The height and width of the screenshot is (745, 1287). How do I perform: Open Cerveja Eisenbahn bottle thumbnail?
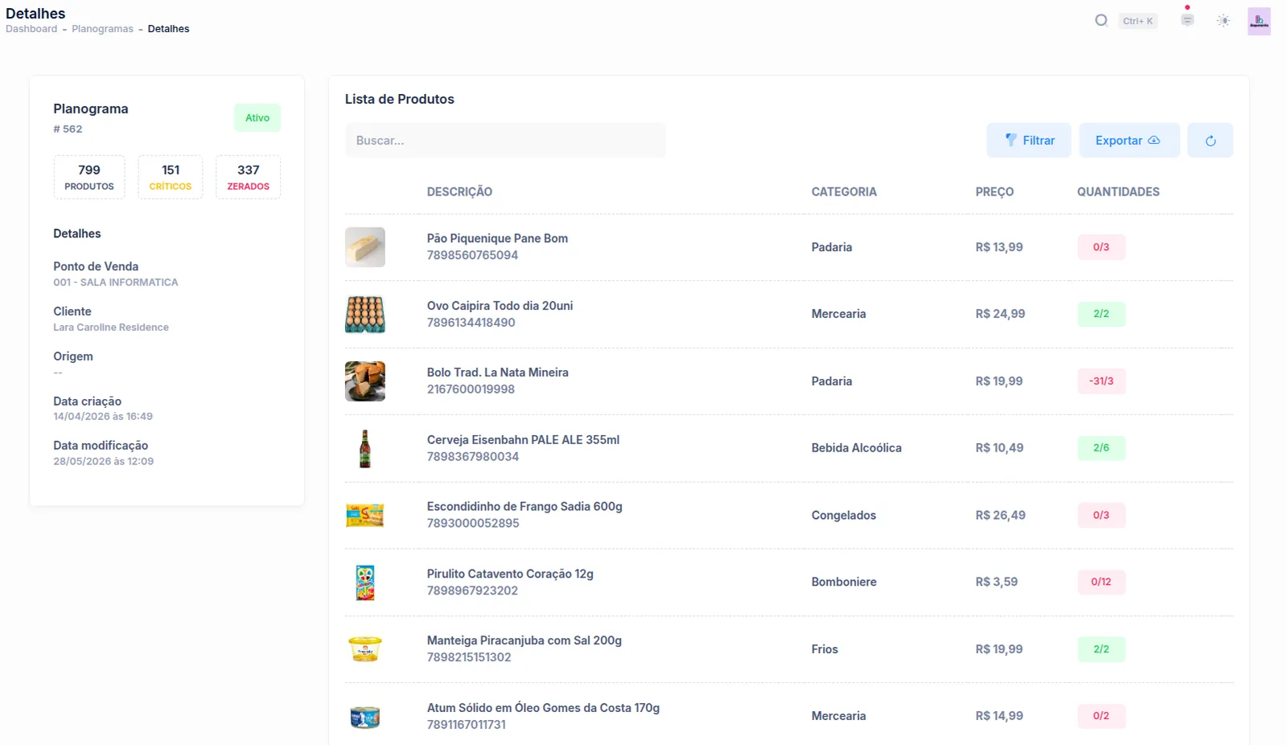(365, 448)
